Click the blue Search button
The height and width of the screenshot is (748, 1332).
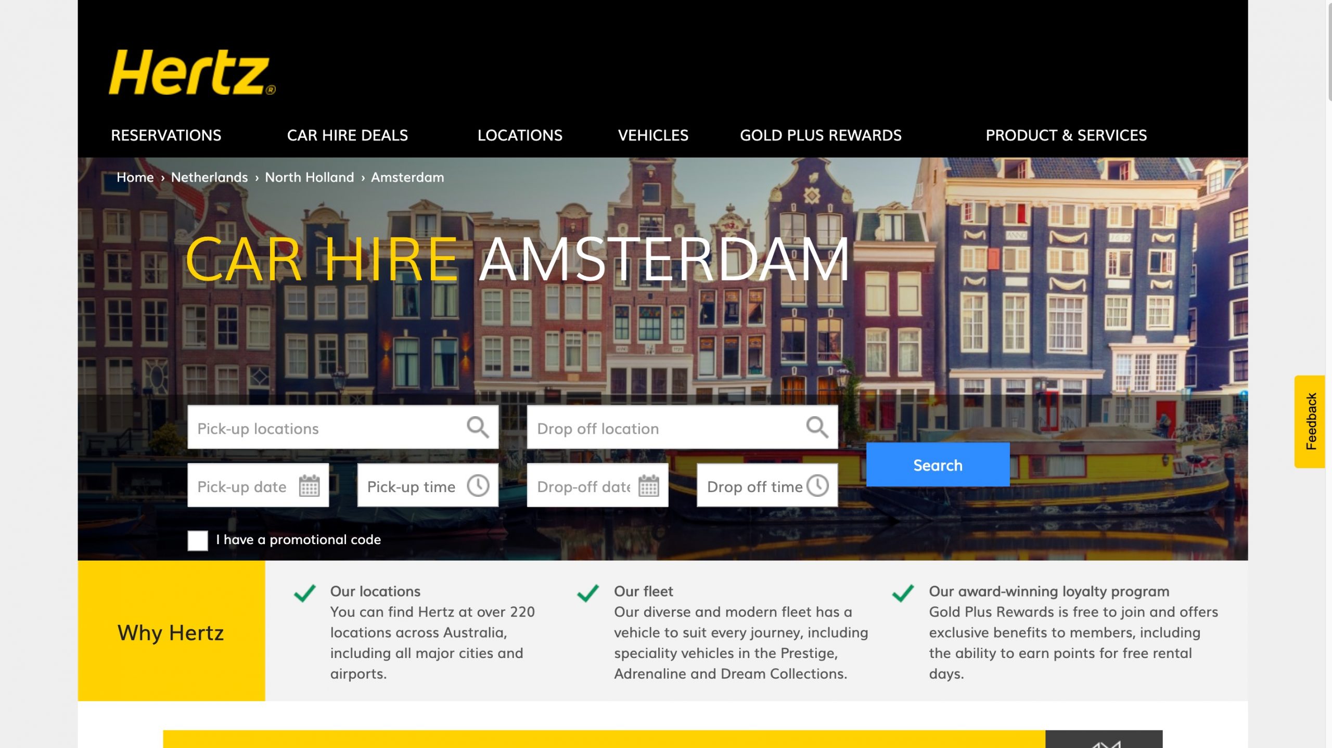click(938, 465)
